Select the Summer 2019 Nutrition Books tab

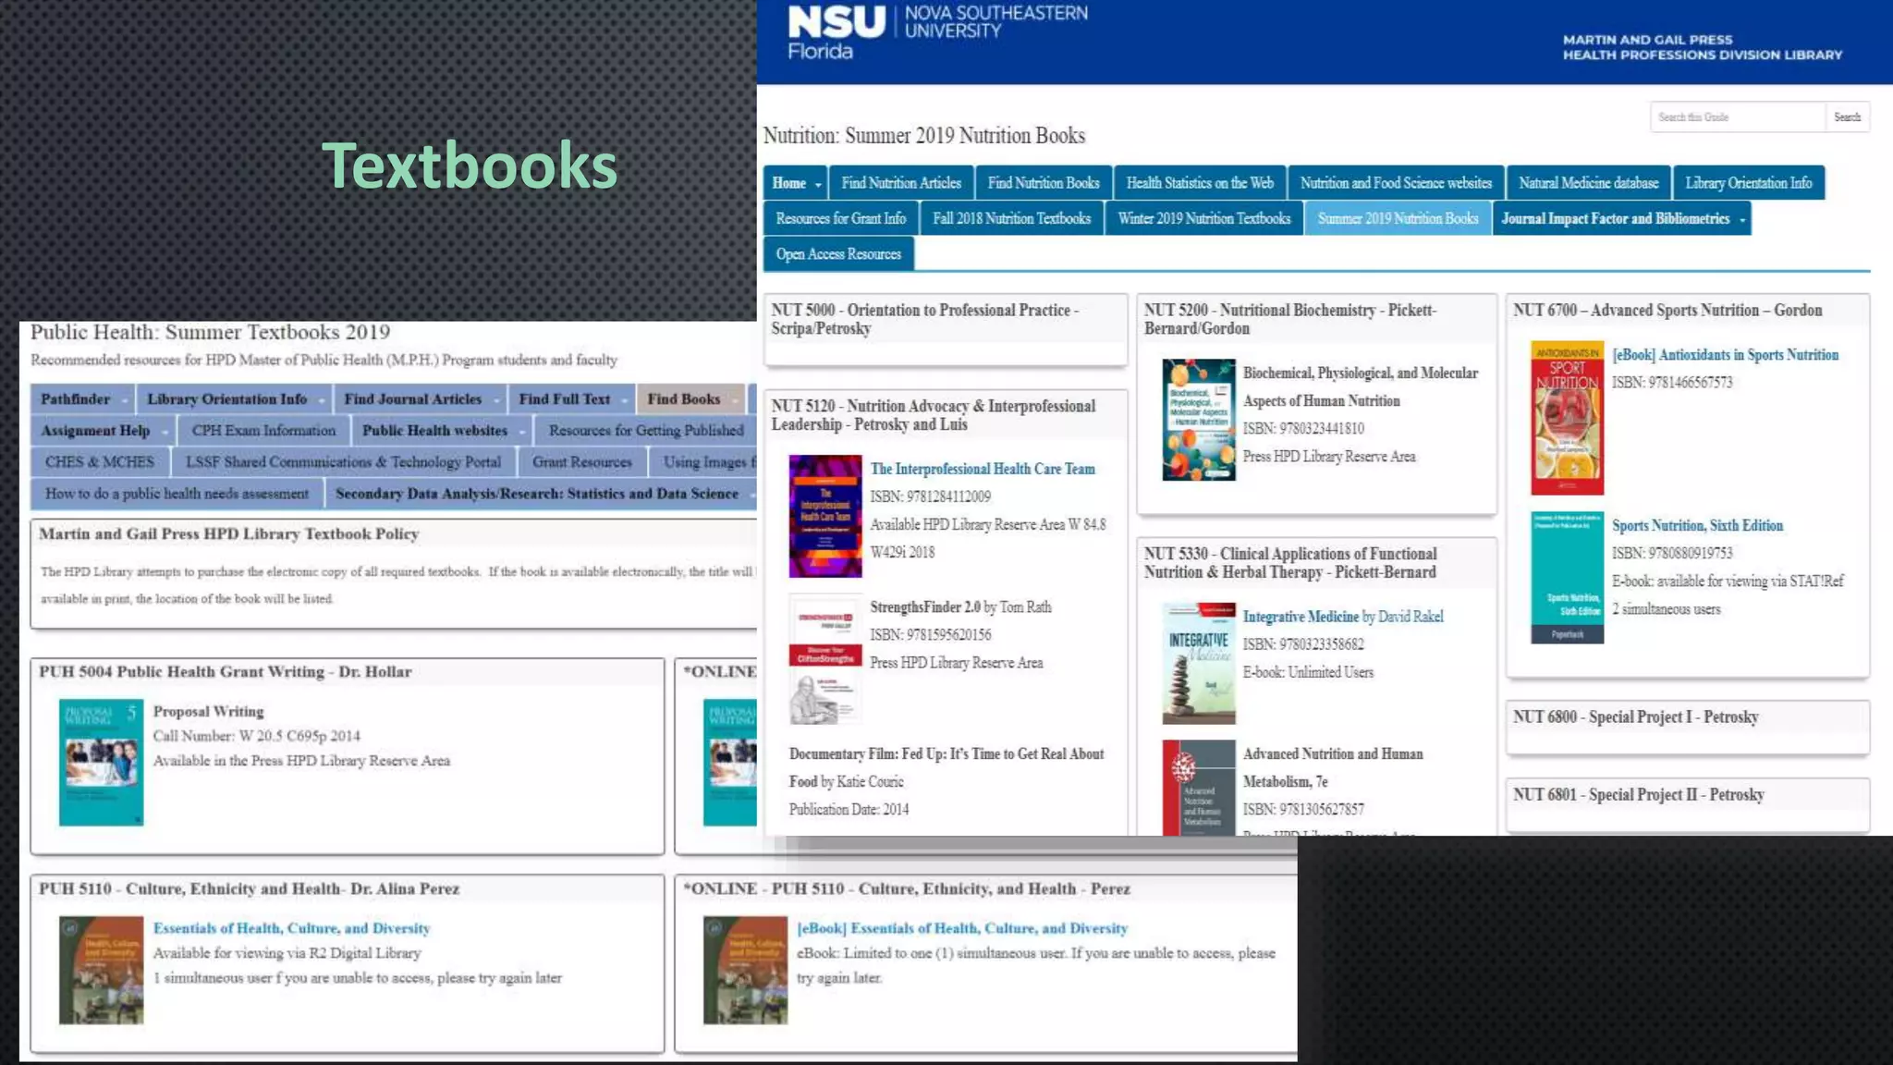1398,218
